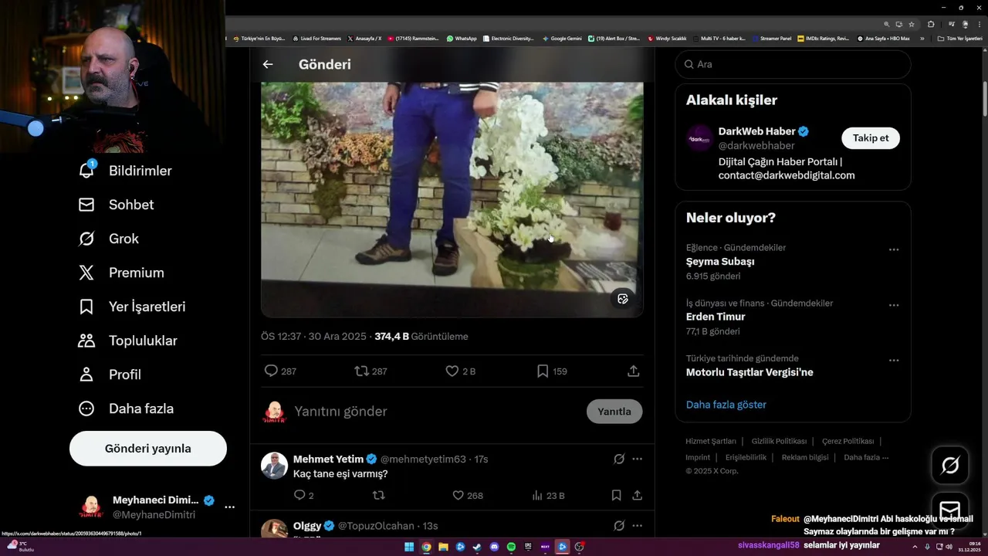Viewport: 988px width, 556px height.
Task: Click Mehmet Yetim avatar
Action: pyautogui.click(x=274, y=466)
